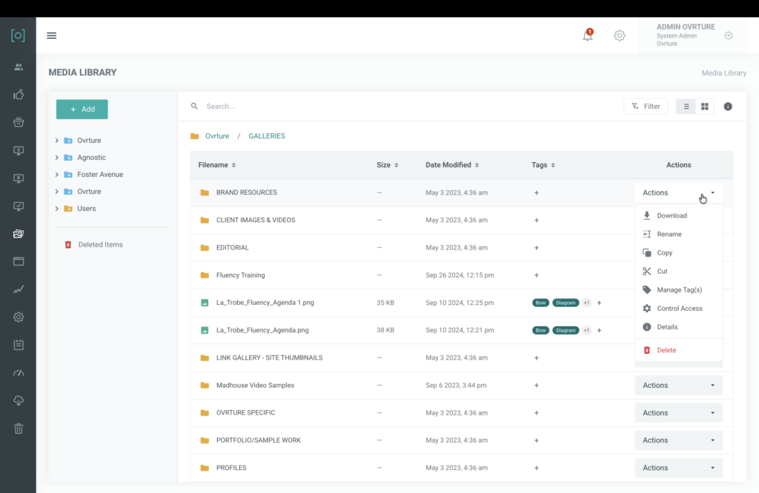This screenshot has width=759, height=493.
Task: Click the info circle beside the view switcher
Action: 727,106
